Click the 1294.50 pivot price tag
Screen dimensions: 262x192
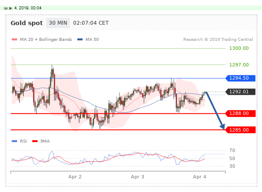[240, 78]
